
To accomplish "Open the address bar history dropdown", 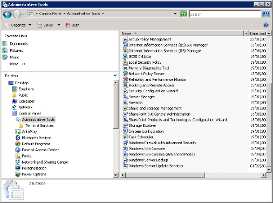I will [175, 13].
